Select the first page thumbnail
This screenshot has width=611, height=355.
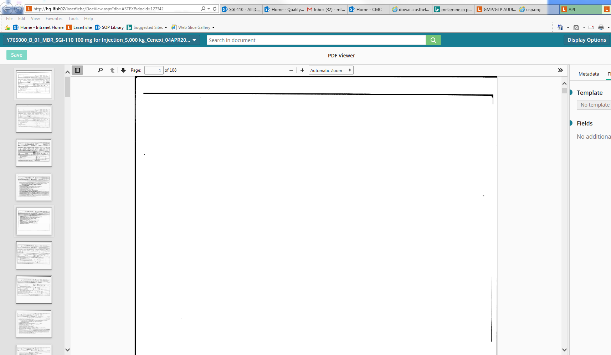pyautogui.click(x=34, y=84)
